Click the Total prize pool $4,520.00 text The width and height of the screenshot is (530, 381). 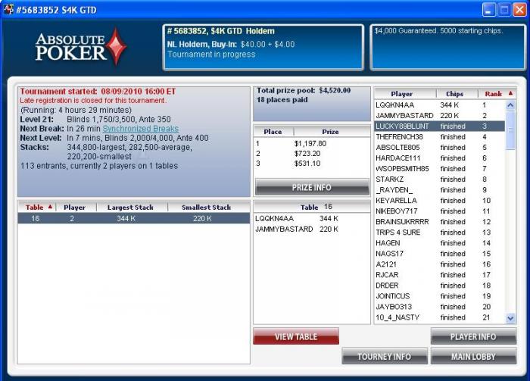tap(304, 90)
